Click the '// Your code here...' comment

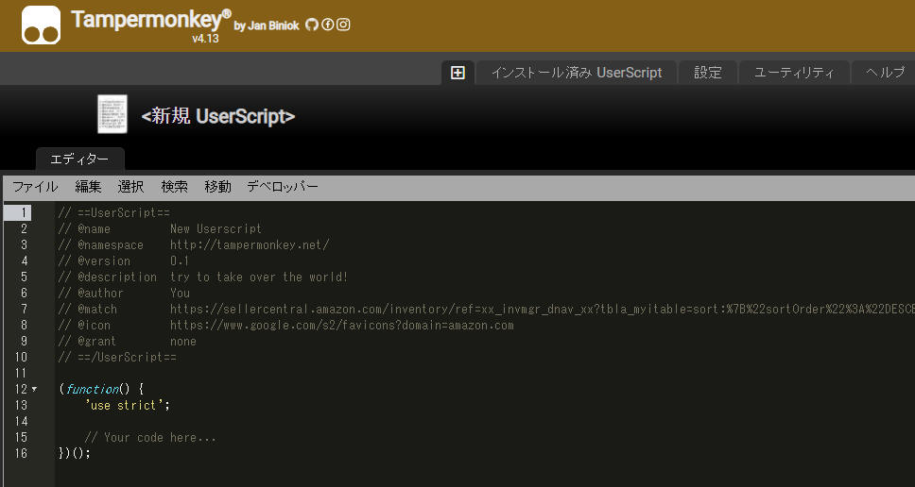150,438
